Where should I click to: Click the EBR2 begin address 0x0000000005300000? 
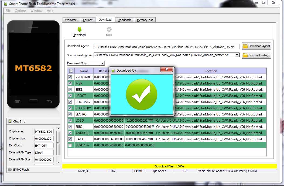coord(109,127)
